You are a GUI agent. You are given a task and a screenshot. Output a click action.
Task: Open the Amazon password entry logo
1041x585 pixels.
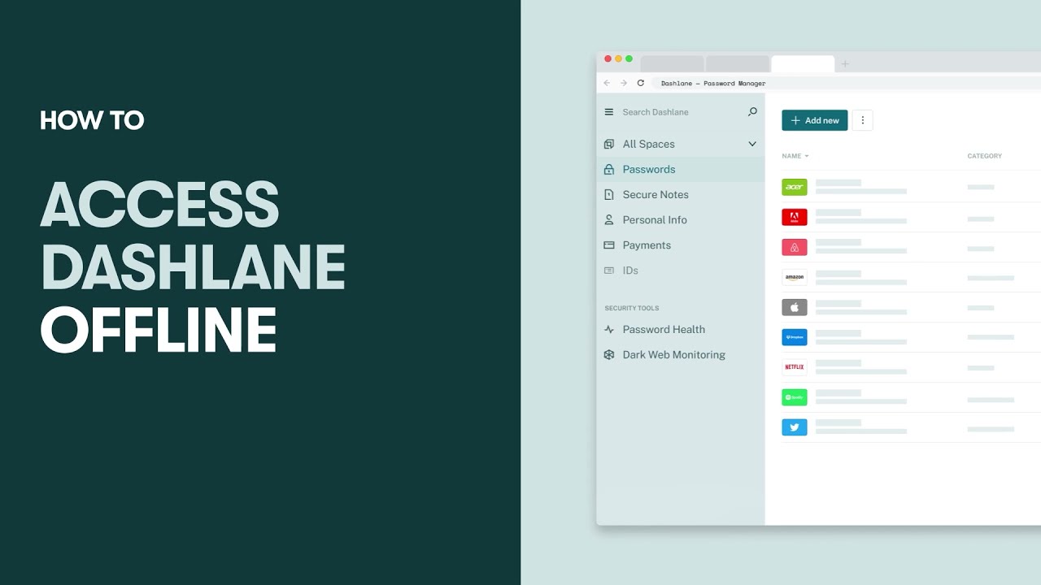[795, 277]
